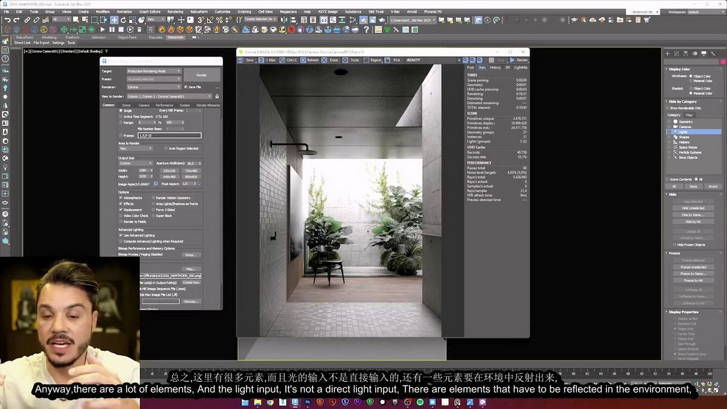Open the Area to Render View dropdown
Image resolution: width=727 pixels, height=409 pixels.
pyautogui.click(x=136, y=148)
